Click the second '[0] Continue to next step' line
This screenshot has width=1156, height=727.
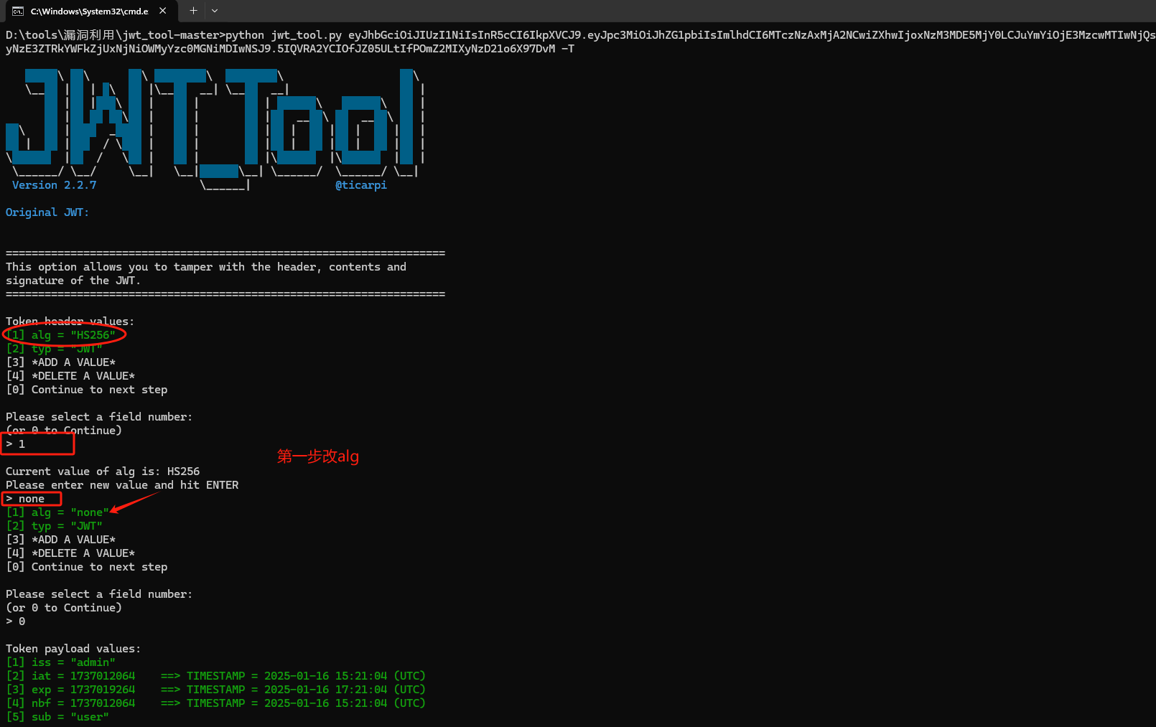click(87, 567)
